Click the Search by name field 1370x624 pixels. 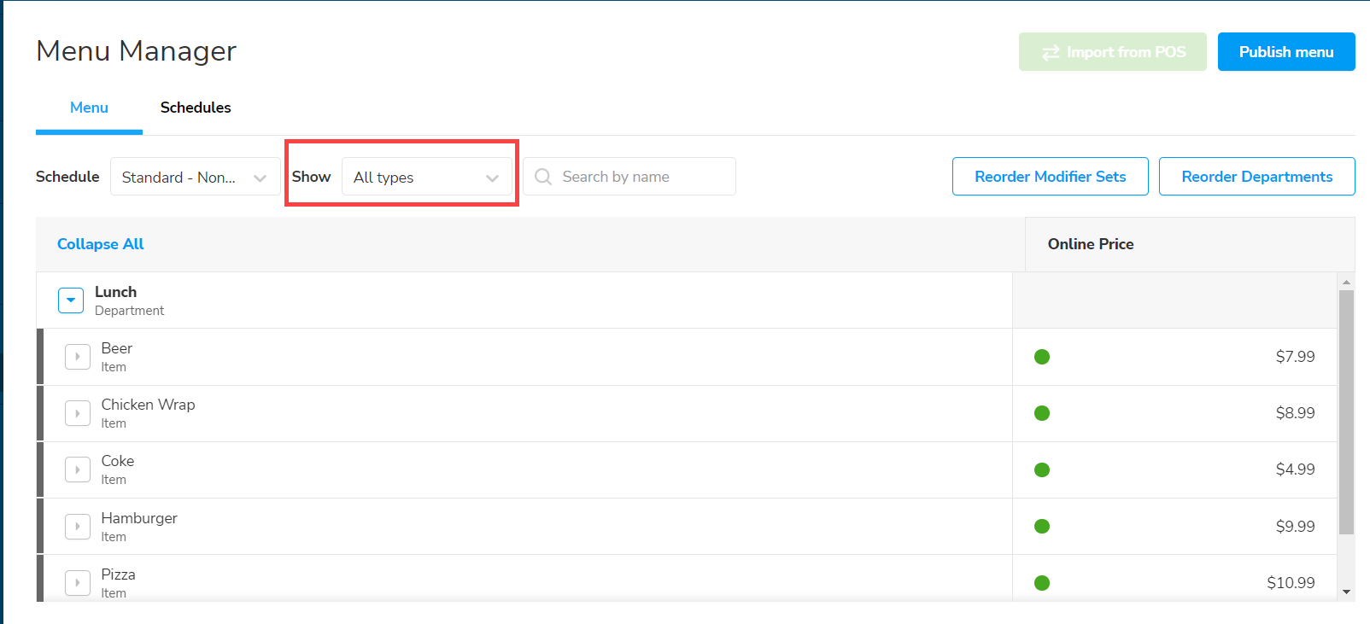point(641,177)
